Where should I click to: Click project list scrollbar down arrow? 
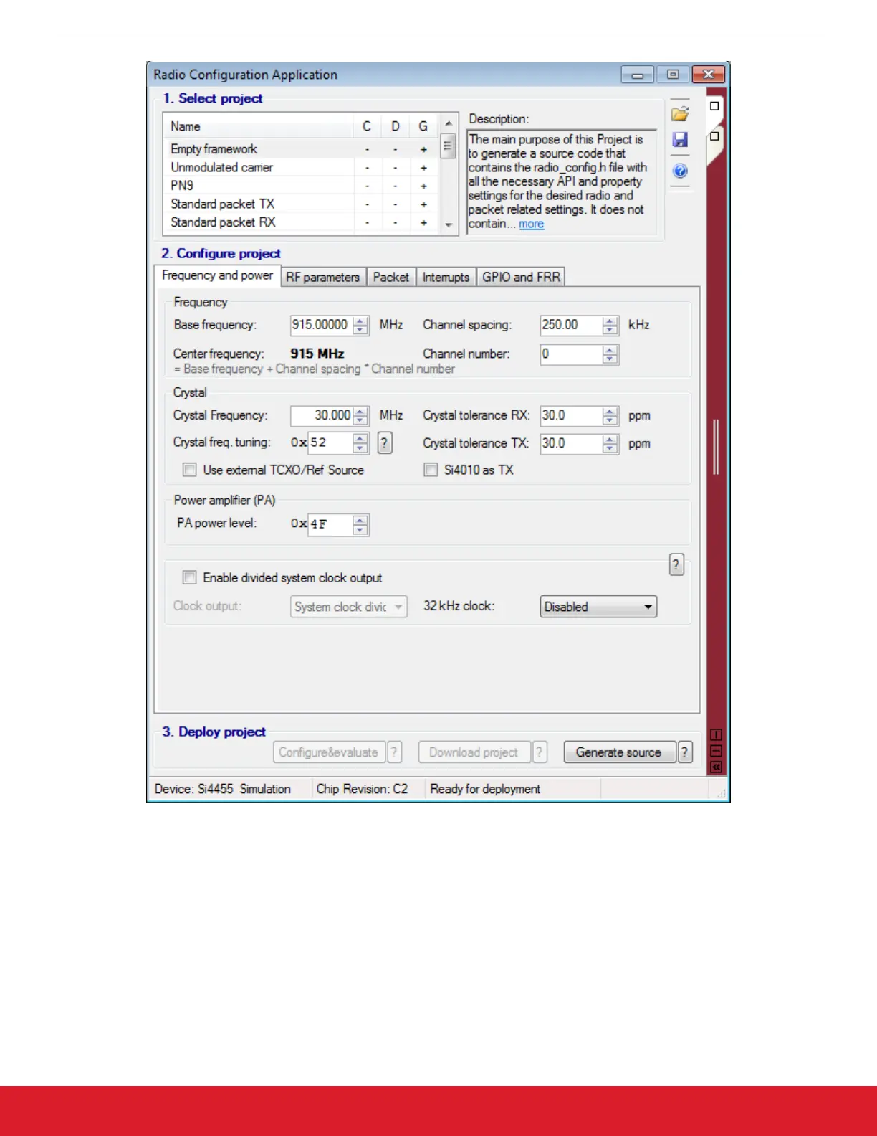[x=449, y=224]
